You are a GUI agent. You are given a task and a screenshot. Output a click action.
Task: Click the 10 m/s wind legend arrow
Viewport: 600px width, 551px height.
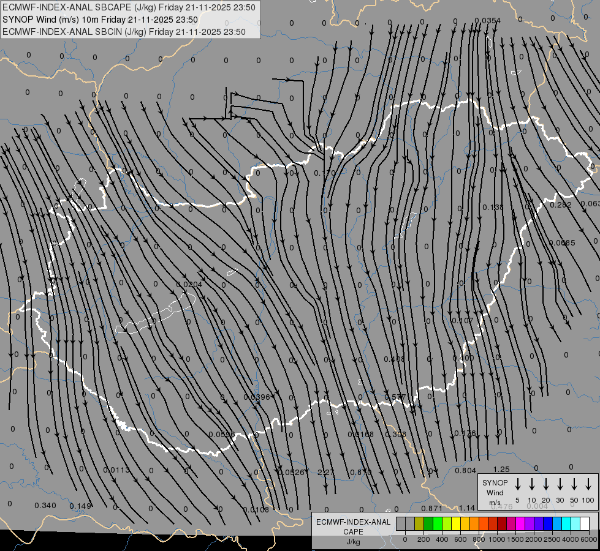[x=532, y=484]
